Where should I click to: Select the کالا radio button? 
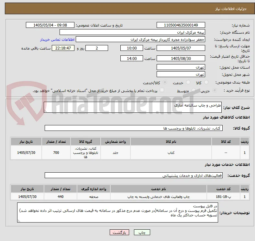pos(206,82)
